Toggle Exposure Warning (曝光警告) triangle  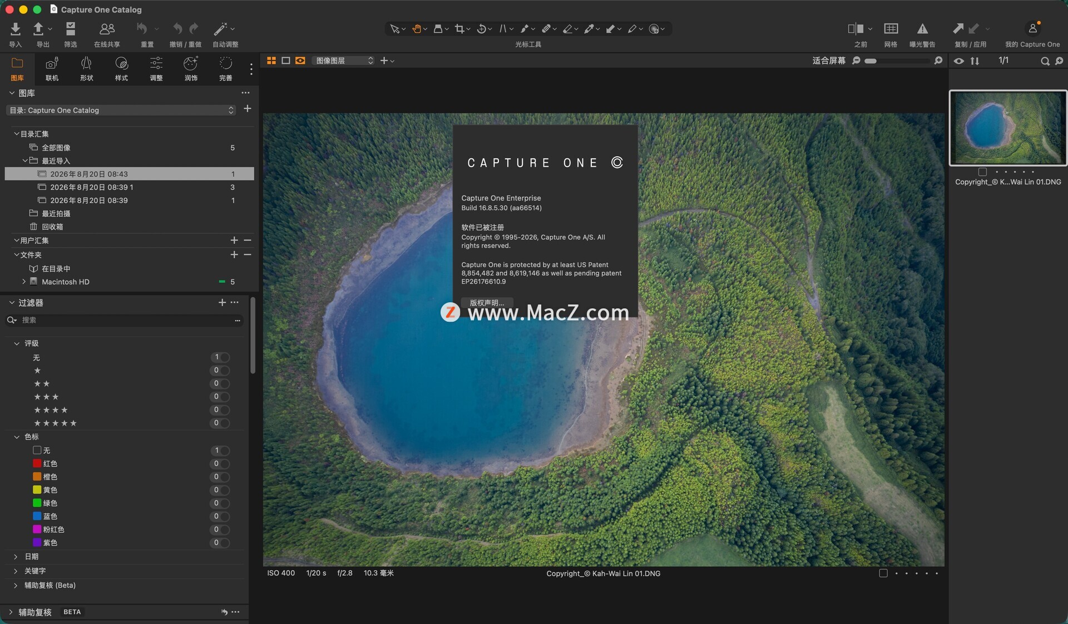[922, 29]
